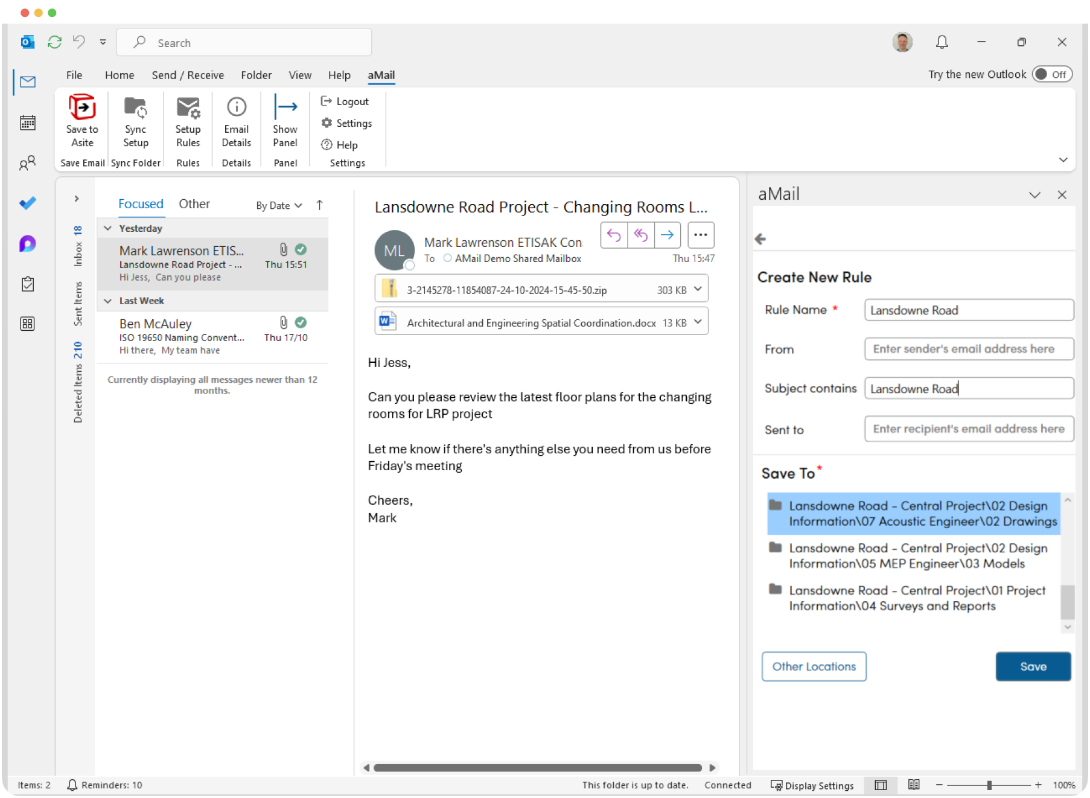
Task: Open the Send / Receive menu tab
Action: click(x=188, y=75)
